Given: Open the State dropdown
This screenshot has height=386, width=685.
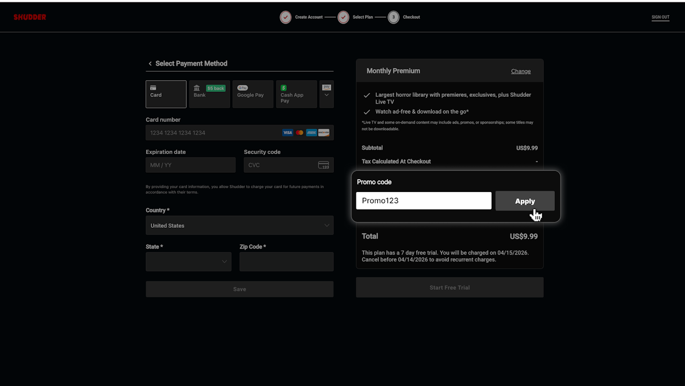Looking at the screenshot, I should 188,261.
